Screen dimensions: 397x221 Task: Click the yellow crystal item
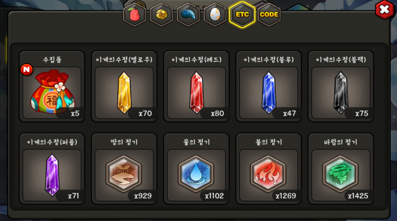[124, 93]
